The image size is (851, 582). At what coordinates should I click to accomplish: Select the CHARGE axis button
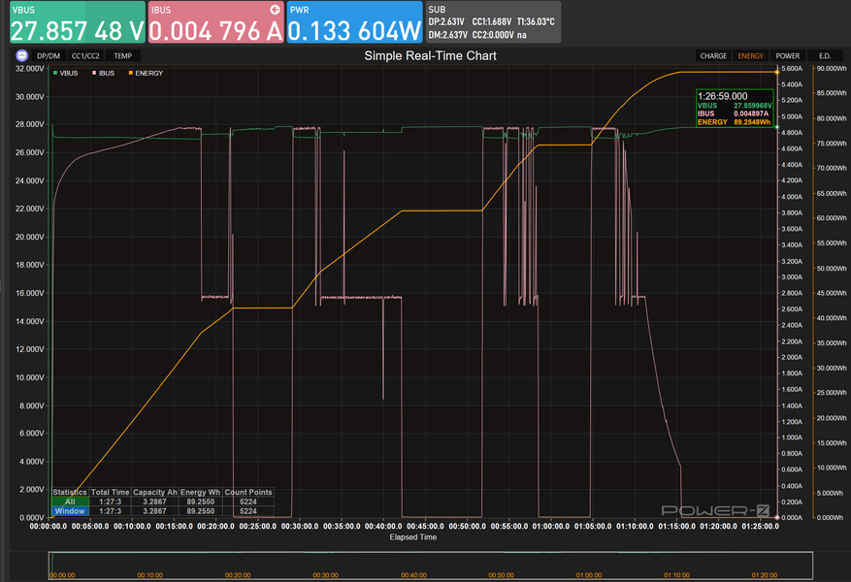pos(713,56)
